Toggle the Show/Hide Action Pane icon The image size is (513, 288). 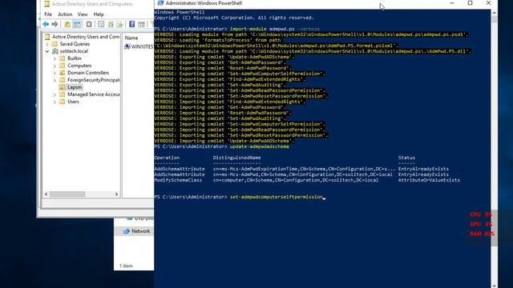141,25
